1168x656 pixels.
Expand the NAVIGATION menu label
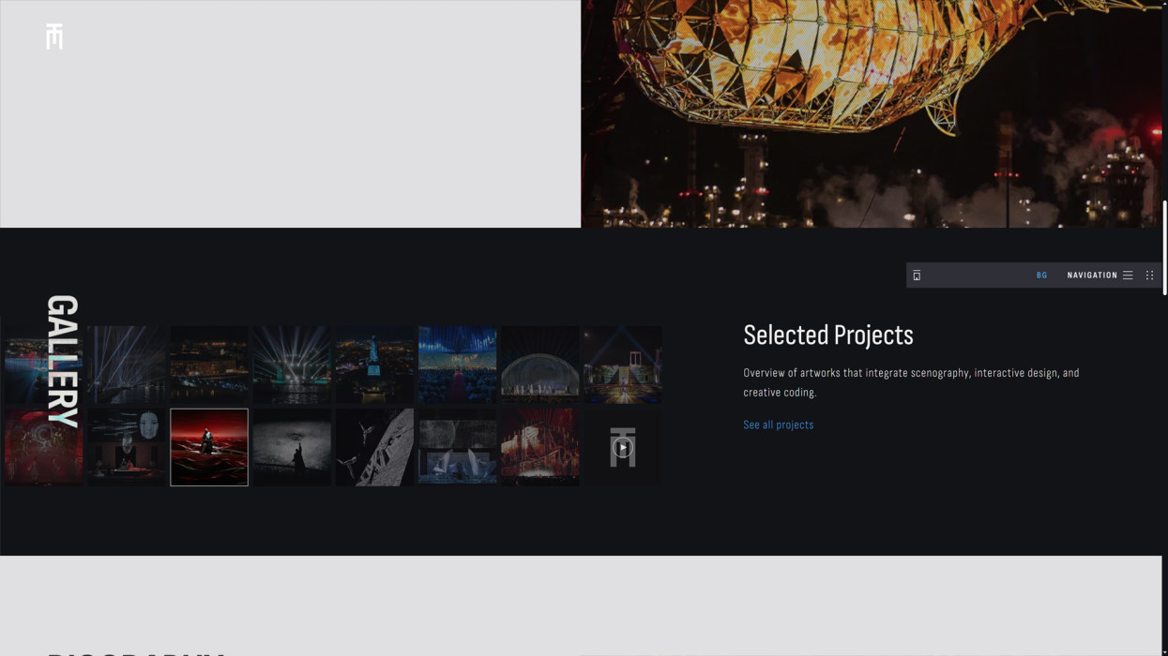[x=1092, y=276]
